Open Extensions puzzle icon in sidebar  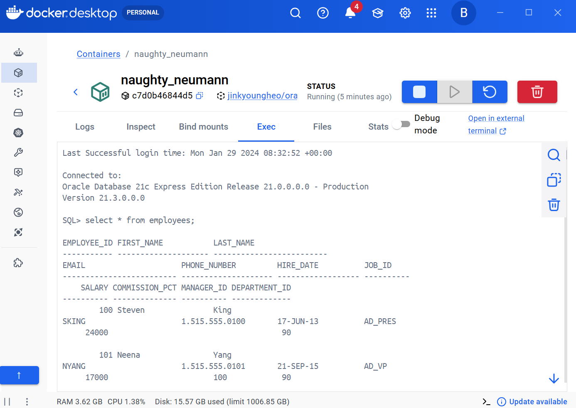point(18,263)
